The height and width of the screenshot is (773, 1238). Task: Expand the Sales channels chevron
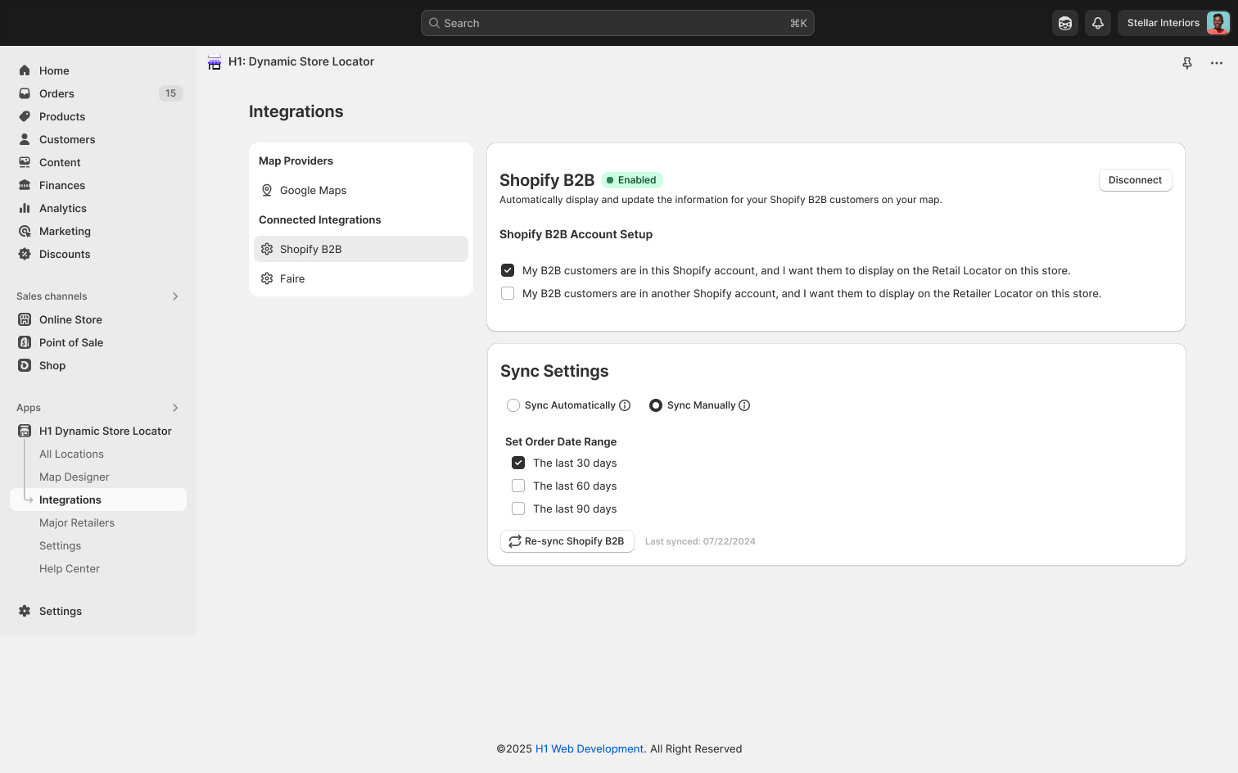175,296
